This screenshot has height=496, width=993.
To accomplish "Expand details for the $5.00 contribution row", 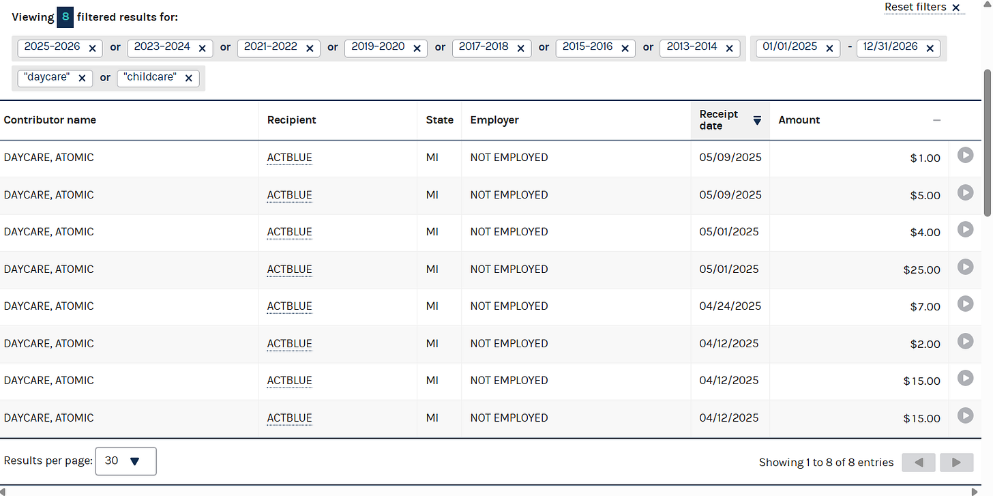I will (x=965, y=192).
